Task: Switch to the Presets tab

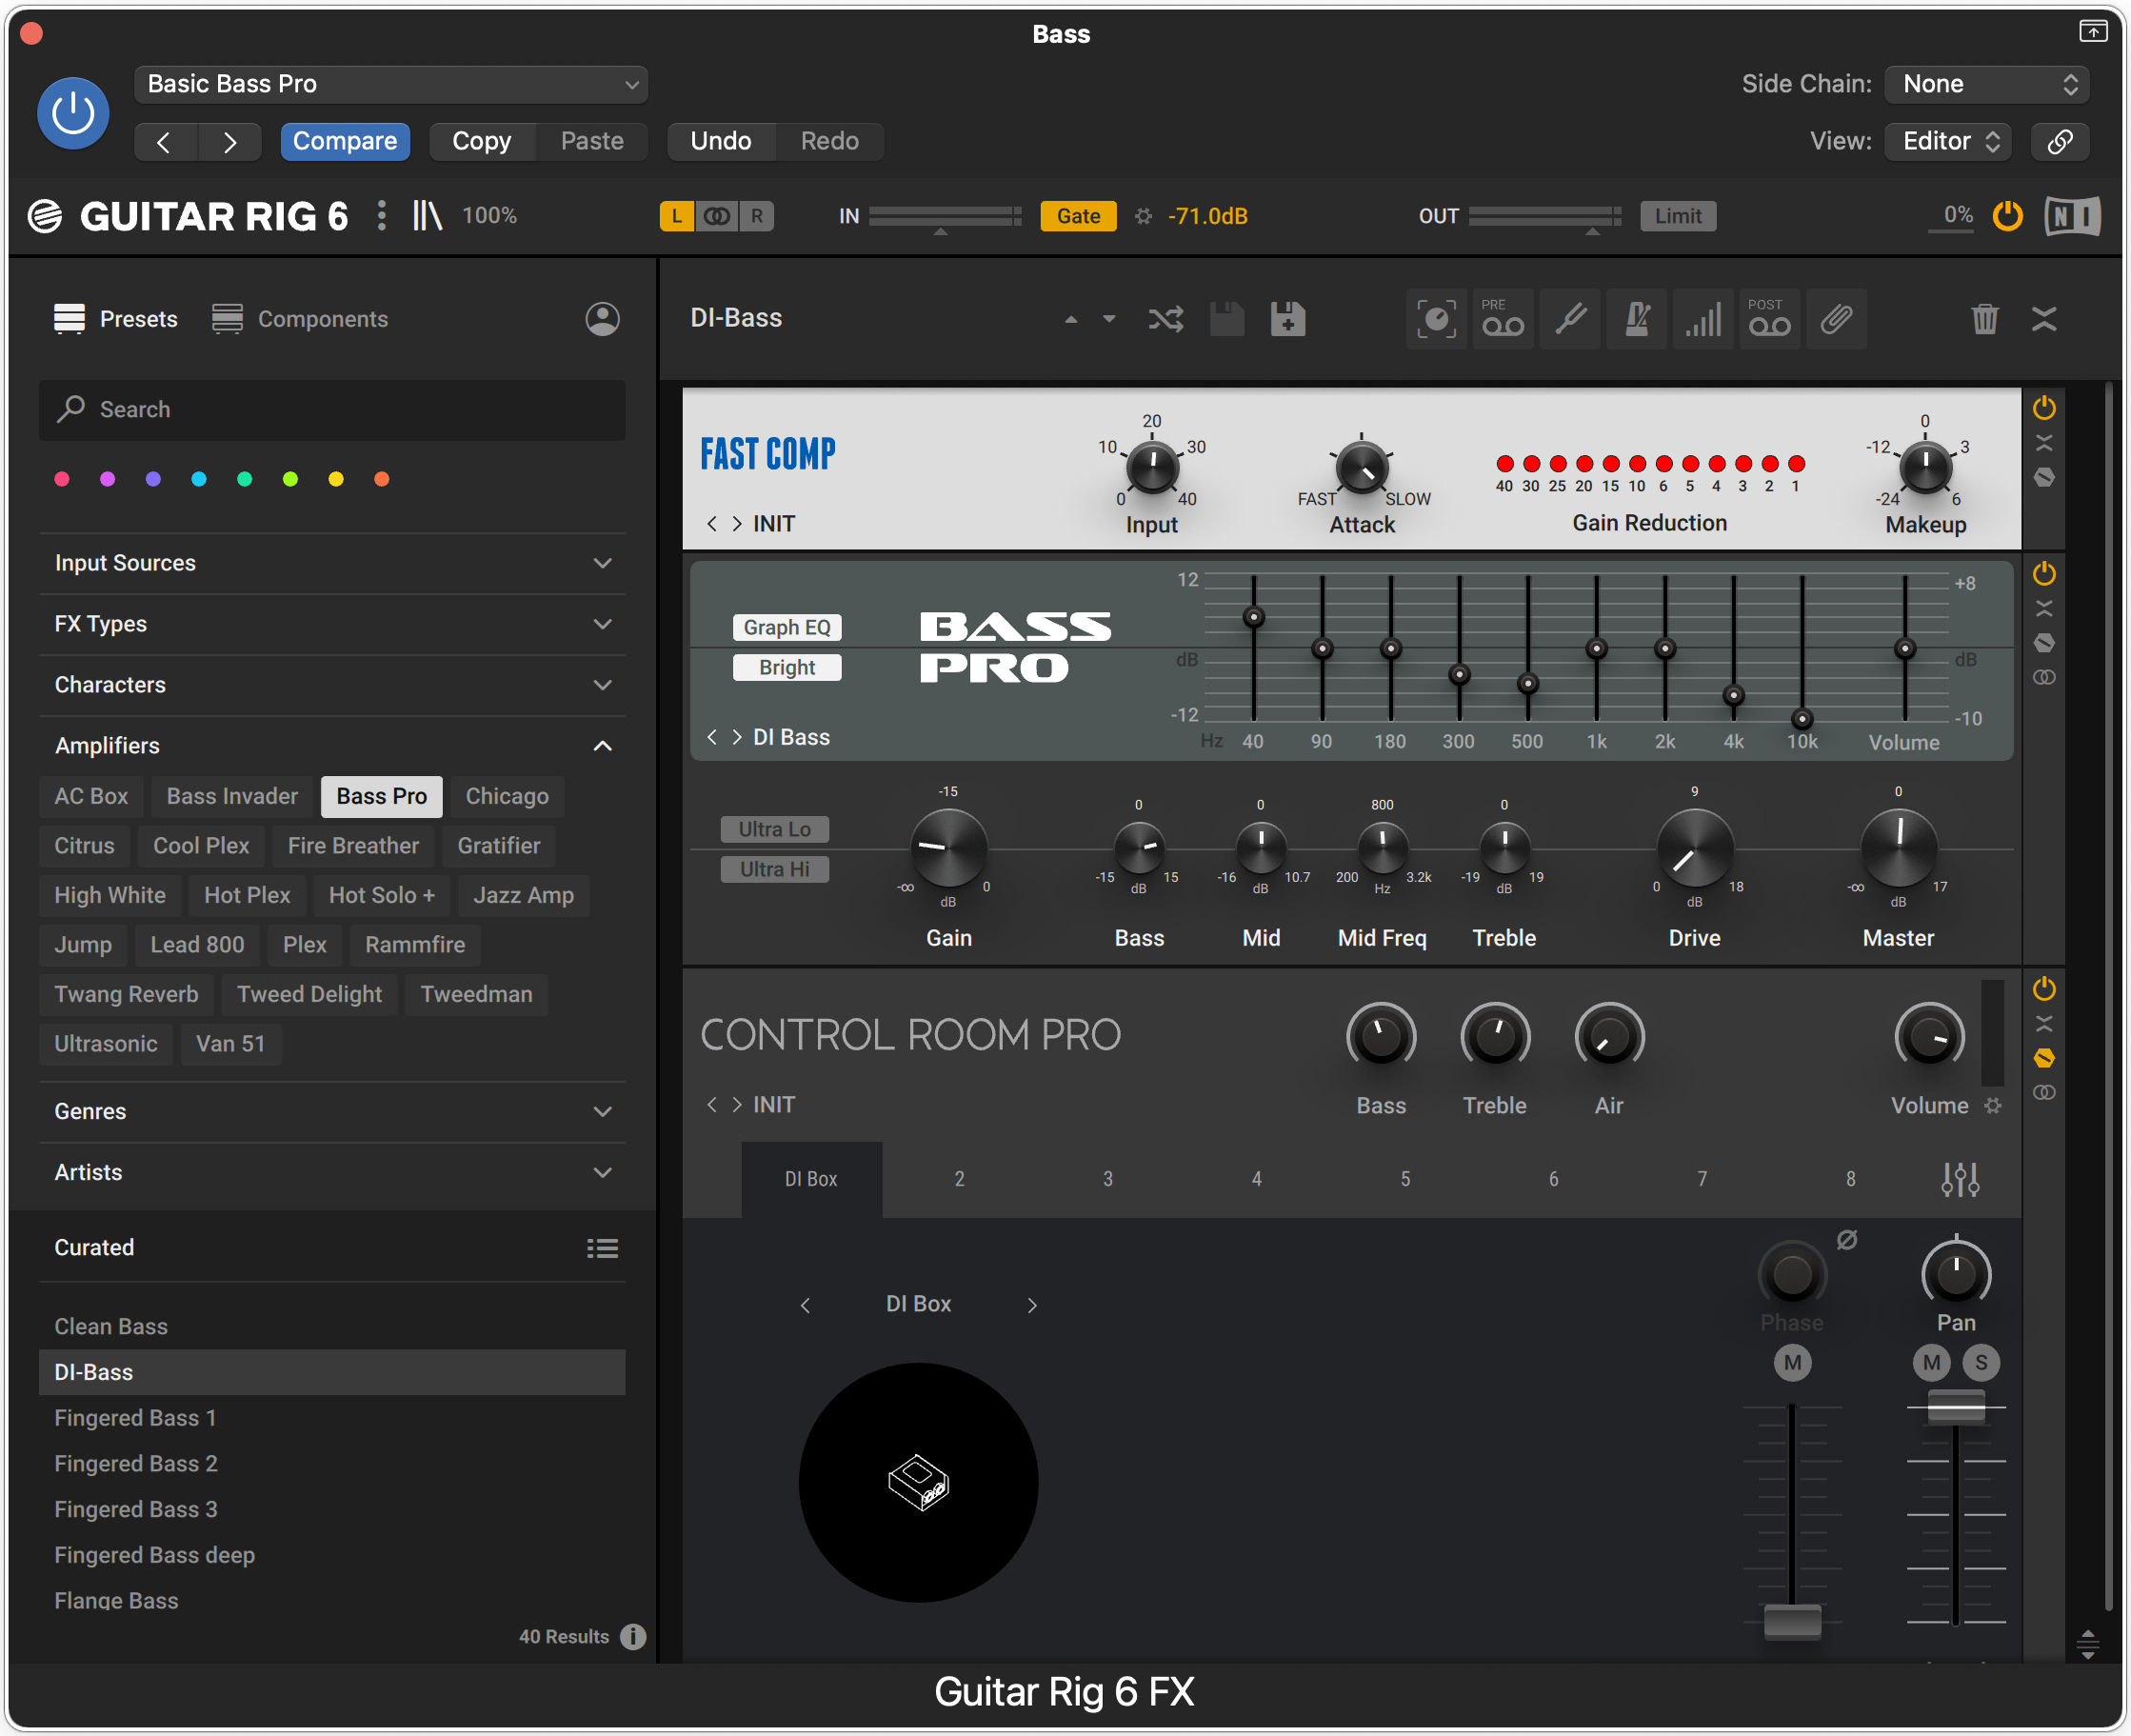Action: click(115, 319)
